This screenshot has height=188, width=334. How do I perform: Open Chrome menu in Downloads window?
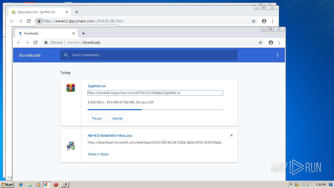click(x=279, y=43)
